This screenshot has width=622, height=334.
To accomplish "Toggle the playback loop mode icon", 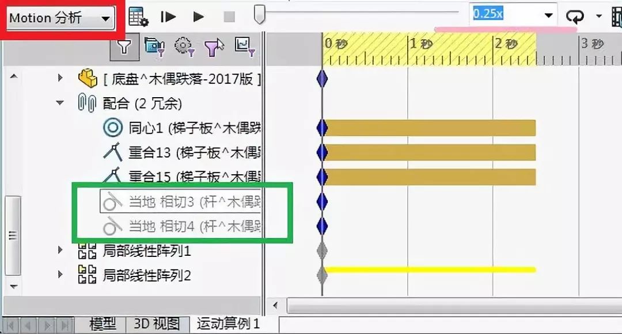I will pos(575,16).
